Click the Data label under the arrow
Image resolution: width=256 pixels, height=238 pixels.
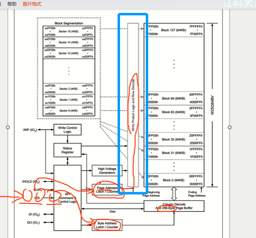click(x=113, y=211)
